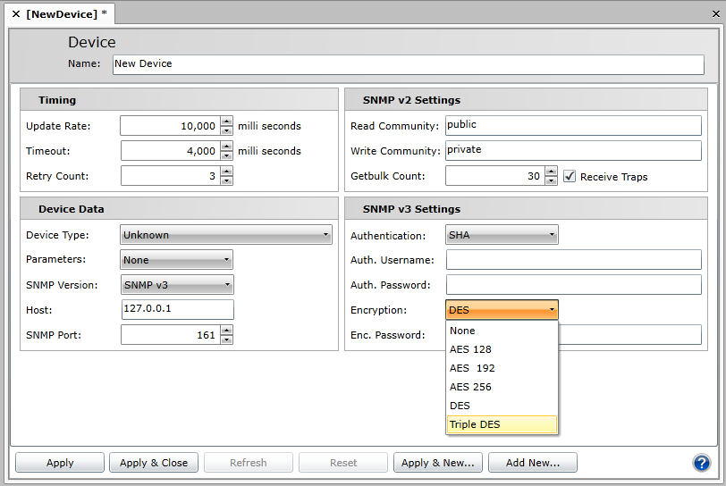Expand the Parameters dropdown
The height and width of the screenshot is (486, 726).
(x=176, y=260)
